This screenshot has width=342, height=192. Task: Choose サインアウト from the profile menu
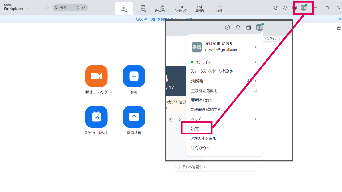click(x=200, y=148)
